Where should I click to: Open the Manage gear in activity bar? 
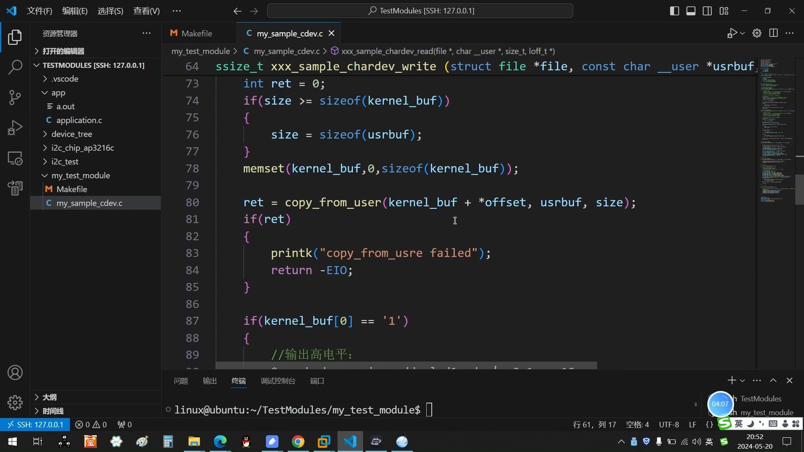[x=15, y=402]
